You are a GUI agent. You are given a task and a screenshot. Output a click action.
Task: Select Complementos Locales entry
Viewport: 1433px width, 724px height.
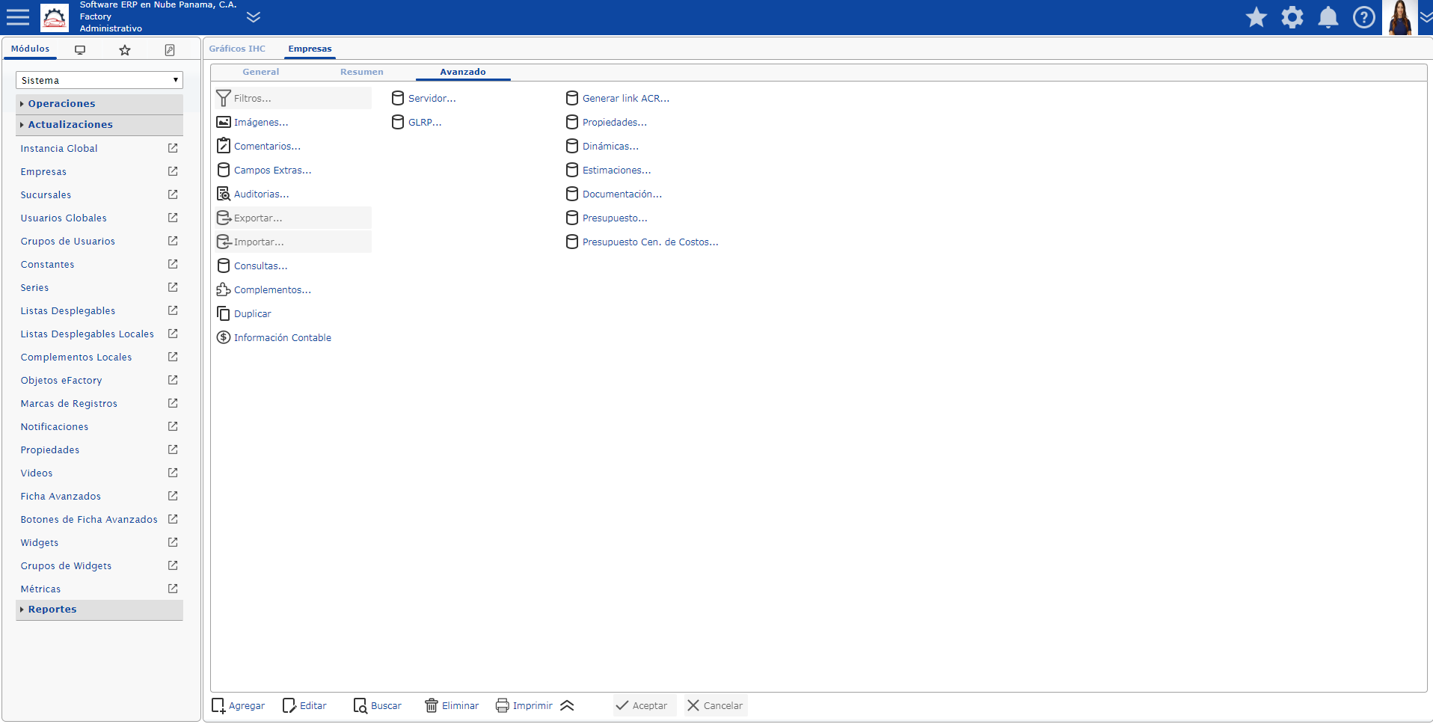[x=76, y=357]
